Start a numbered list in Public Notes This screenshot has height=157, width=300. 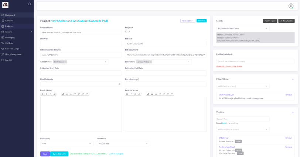click(79, 94)
